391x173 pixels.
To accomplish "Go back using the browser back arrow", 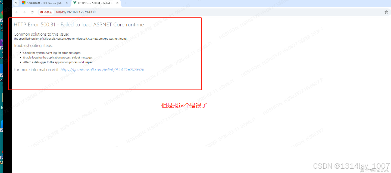I will pos(17,12).
